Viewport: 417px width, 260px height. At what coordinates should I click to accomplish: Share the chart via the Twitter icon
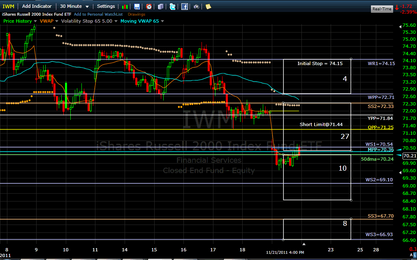pyautogui.click(x=173, y=7)
